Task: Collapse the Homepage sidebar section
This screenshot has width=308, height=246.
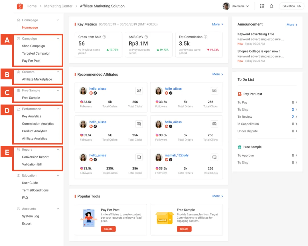Action: 58,20
